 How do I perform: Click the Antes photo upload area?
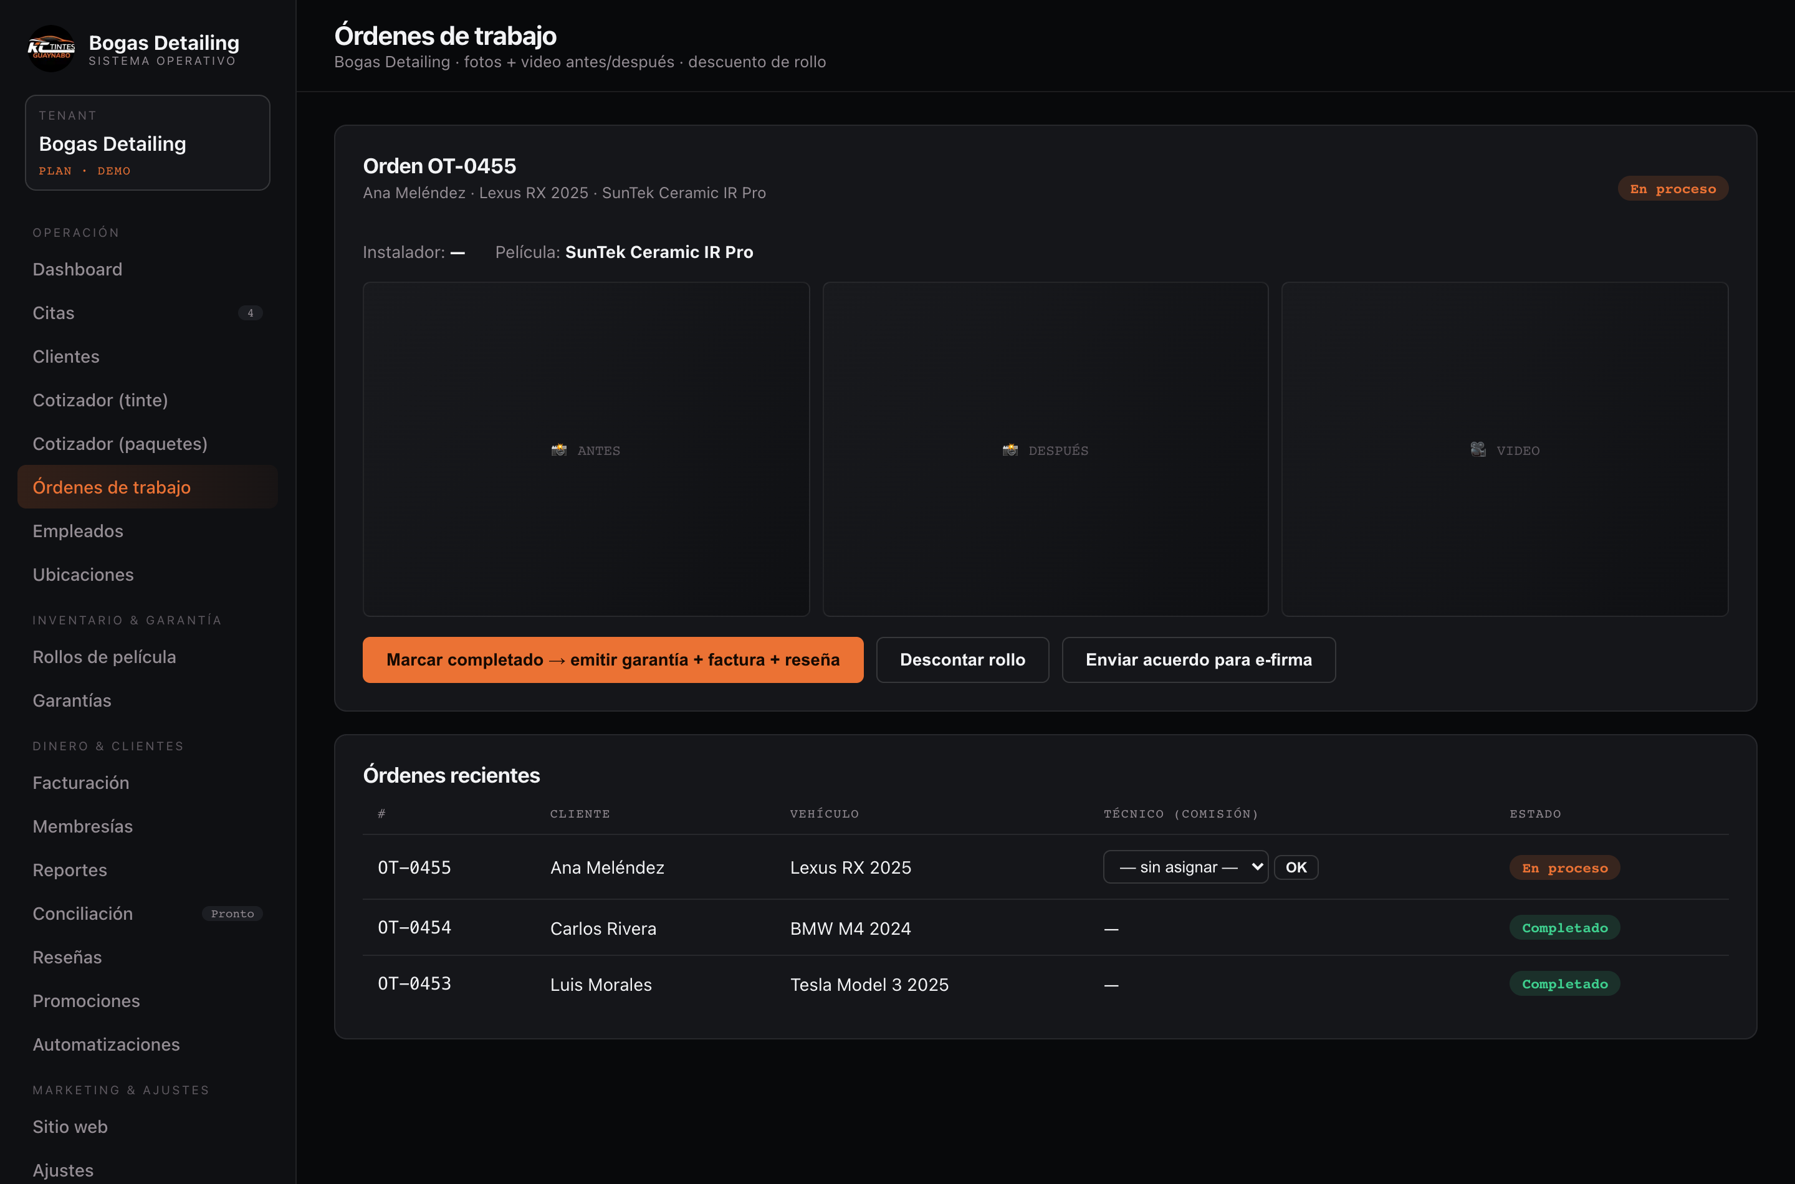586,449
